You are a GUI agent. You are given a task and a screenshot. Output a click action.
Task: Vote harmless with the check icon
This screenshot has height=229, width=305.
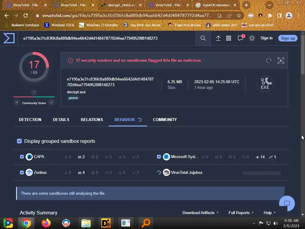(x=51, y=103)
